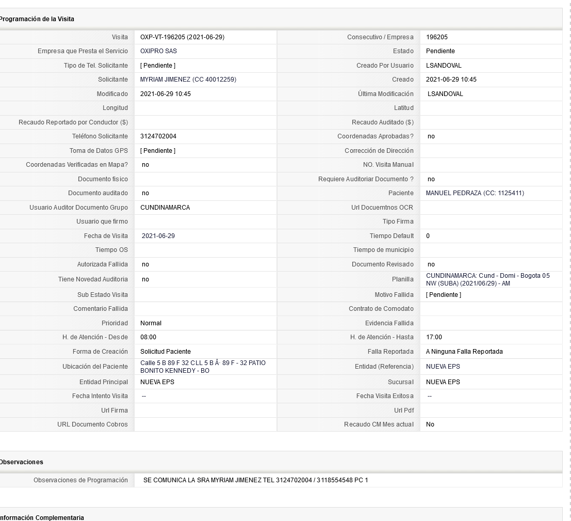Open the OXIPRO SAS company link
Viewport: 571px width, 521px height.
point(158,51)
